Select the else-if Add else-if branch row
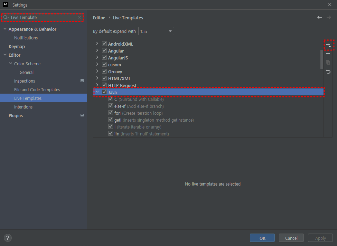 coord(208,106)
